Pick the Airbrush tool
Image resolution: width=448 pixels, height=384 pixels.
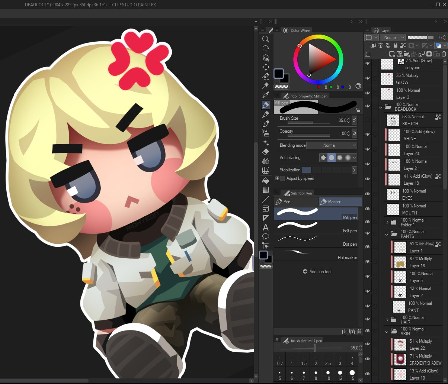(x=266, y=133)
